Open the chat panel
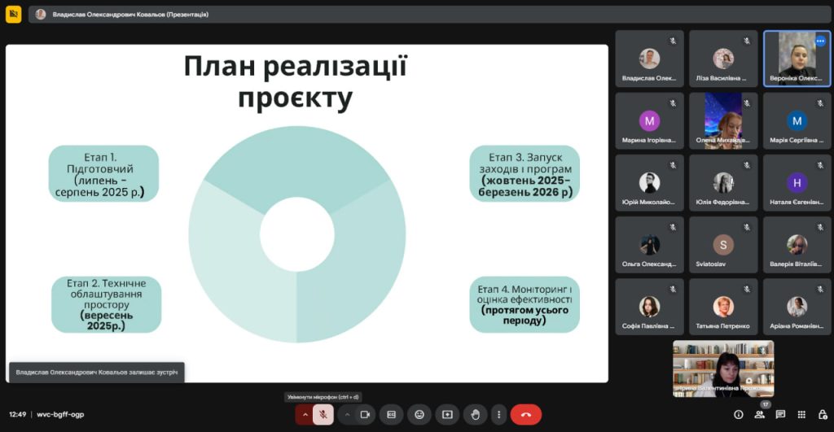Viewport: 834px width, 432px height. [x=780, y=414]
